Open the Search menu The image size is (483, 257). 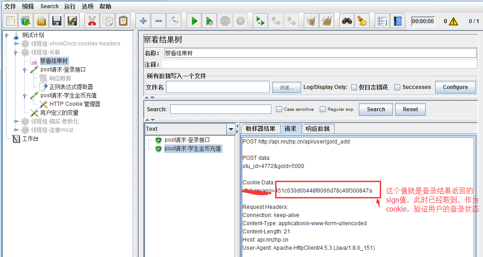pos(49,6)
